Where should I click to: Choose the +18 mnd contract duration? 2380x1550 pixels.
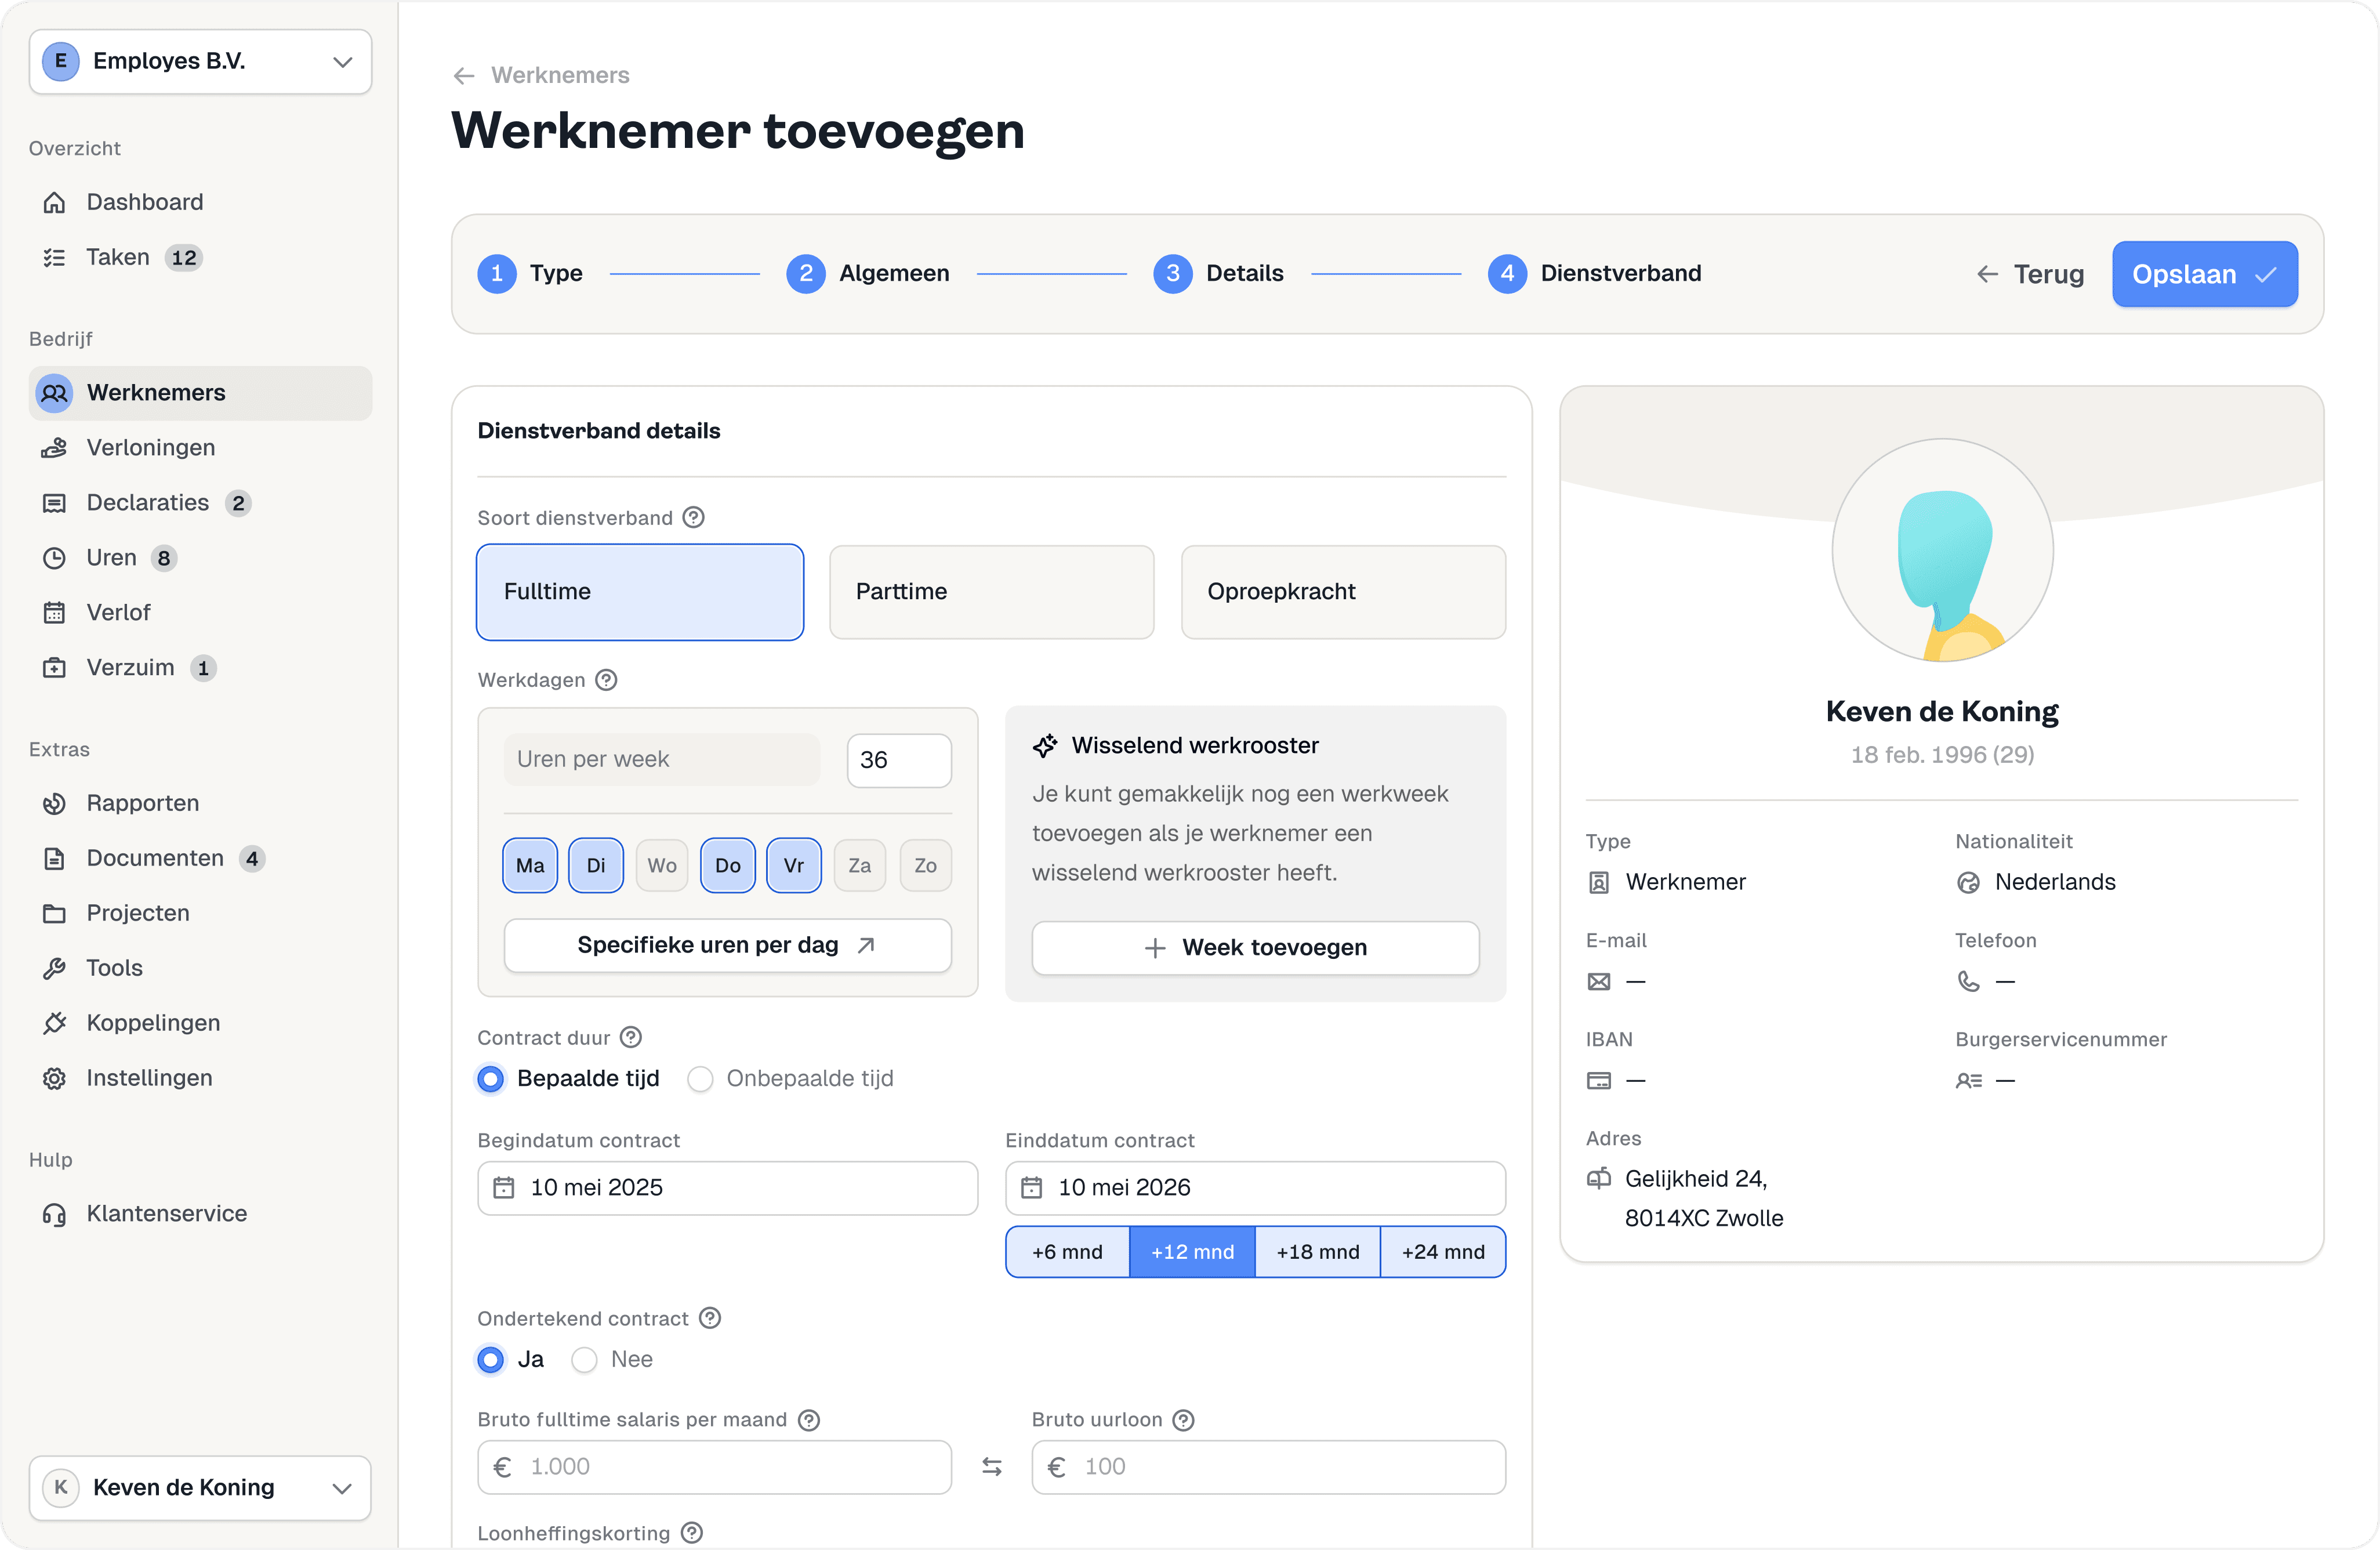tap(1317, 1252)
